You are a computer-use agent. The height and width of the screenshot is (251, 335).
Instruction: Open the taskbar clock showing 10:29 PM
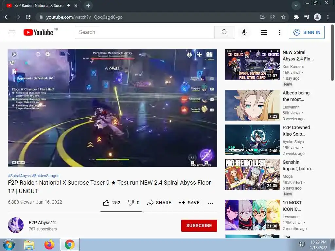click(x=318, y=245)
